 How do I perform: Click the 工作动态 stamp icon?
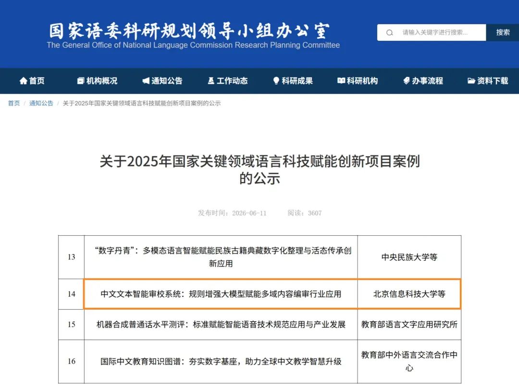click(211, 81)
